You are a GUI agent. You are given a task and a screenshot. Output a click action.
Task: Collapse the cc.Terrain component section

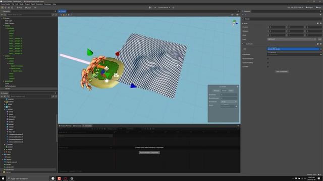(243, 44)
